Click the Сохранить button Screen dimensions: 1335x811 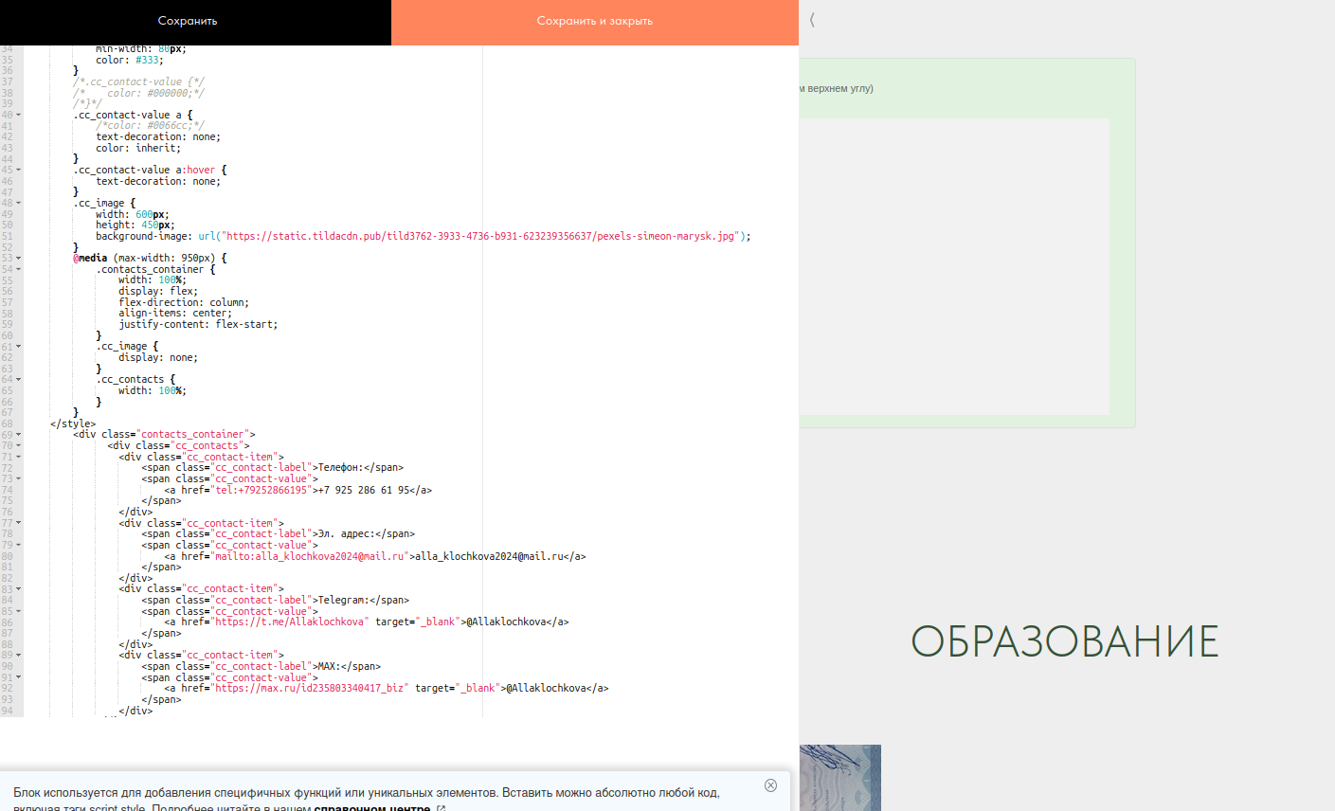tap(188, 21)
